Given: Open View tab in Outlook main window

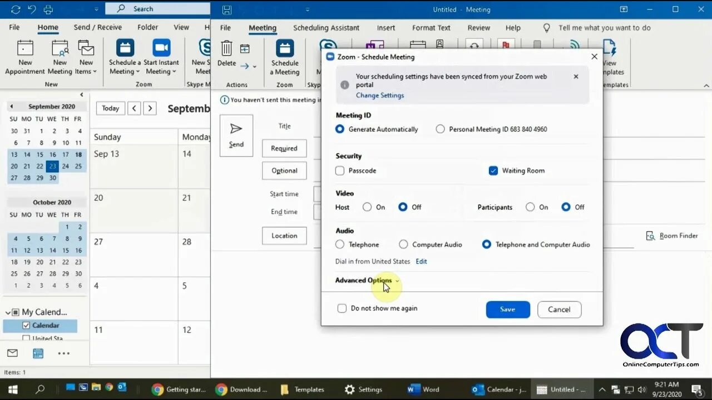Looking at the screenshot, I should coord(181,27).
